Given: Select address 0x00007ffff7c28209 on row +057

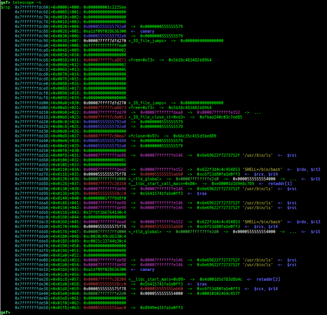Looking at the screenshot, I should [x=105, y=279].
